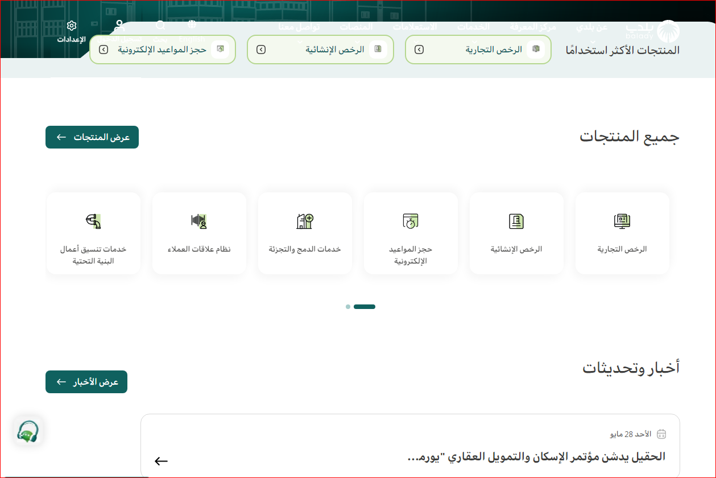
Task: Click the عرض الأخبار button
Action: coord(86,382)
